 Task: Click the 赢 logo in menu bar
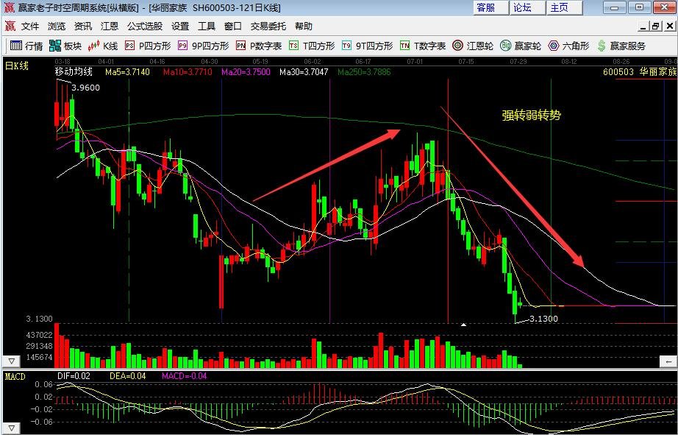click(10, 26)
